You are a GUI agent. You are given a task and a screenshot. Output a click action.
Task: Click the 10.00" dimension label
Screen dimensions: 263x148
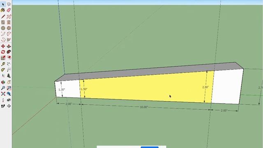pyautogui.click(x=144, y=107)
